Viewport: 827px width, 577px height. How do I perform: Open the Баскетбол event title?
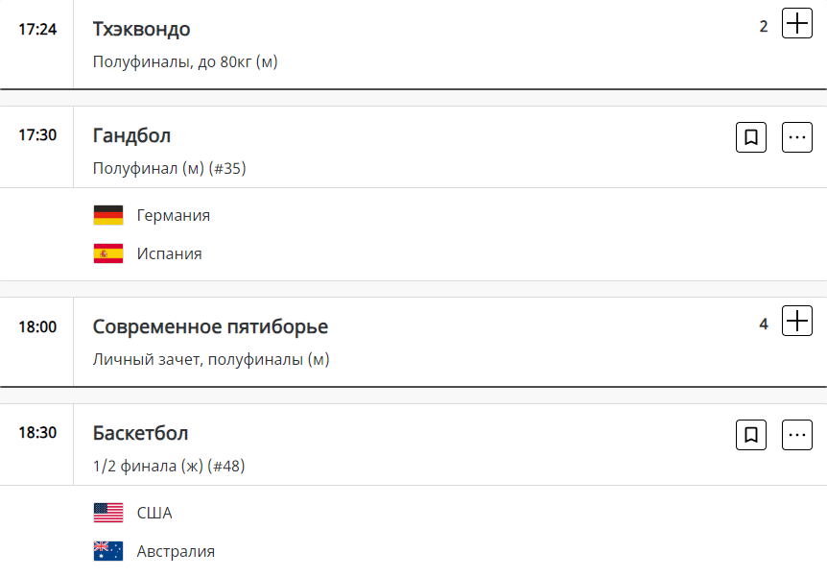pyautogui.click(x=140, y=432)
